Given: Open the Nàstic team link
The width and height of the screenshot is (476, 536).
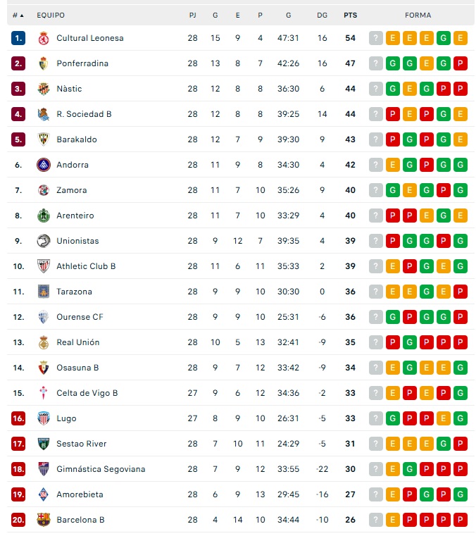Looking at the screenshot, I should point(69,89).
